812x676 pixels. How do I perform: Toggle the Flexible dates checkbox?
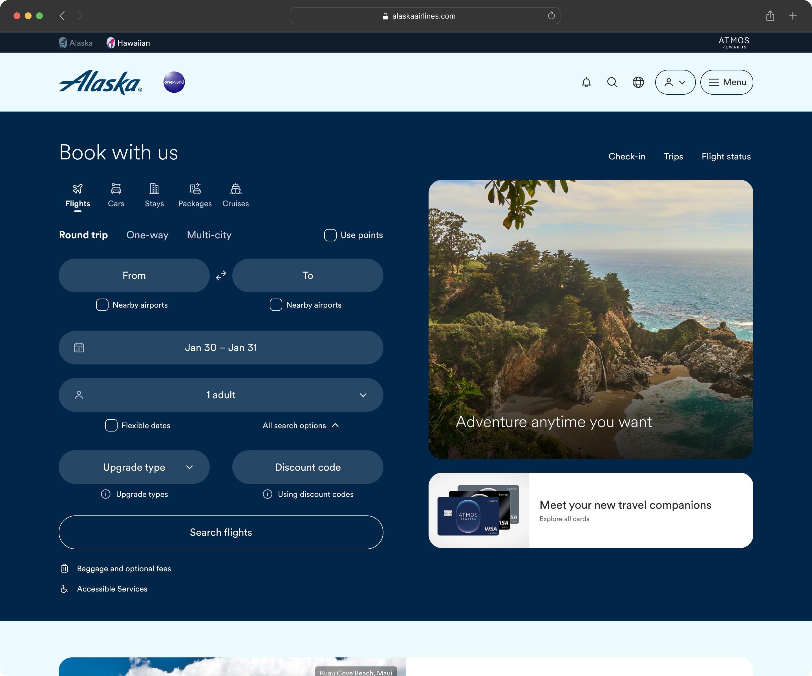(111, 425)
